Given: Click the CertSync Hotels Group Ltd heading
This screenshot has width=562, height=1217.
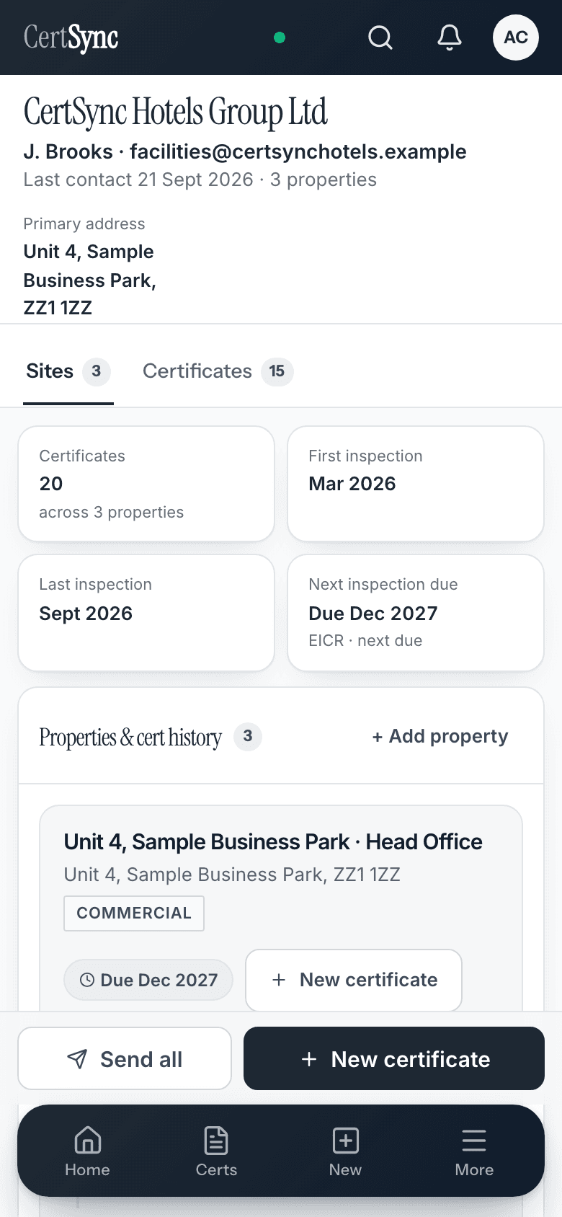Looking at the screenshot, I should pos(175,112).
